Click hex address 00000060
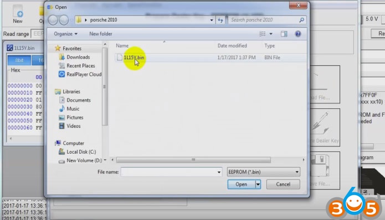Viewport: 385px width, 220px height. click(20, 127)
